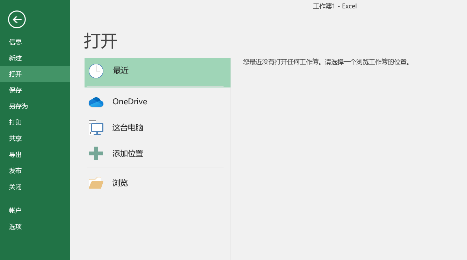Switch to 信息 in the sidebar
Image resolution: width=467 pixels, height=260 pixels.
pyautogui.click(x=15, y=41)
